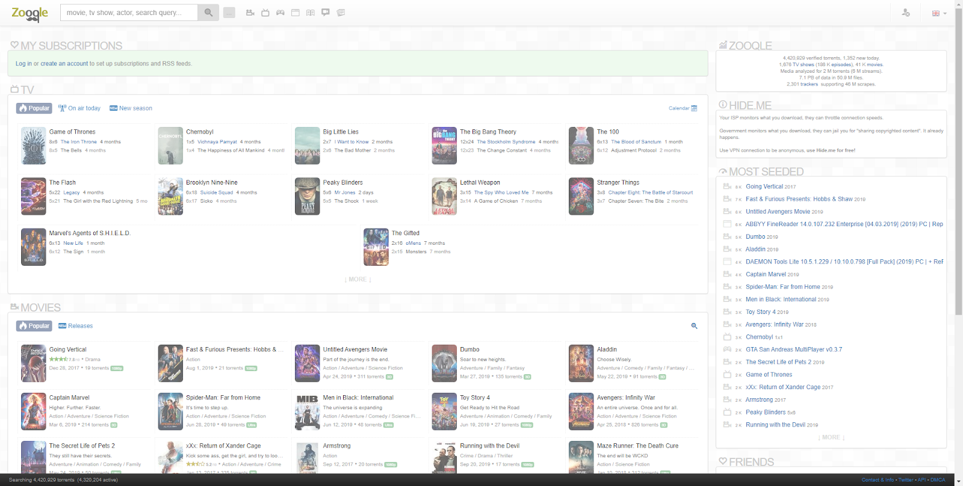Click 'Suicide Squad' episode link
963x486 pixels.
tap(217, 192)
